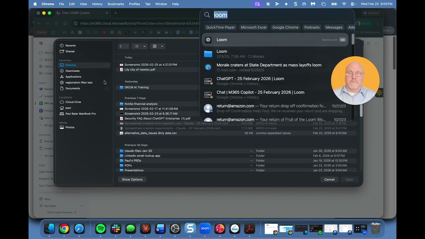Open the list view options dropdown
Viewport: 425px width, 239px height.
point(140,46)
